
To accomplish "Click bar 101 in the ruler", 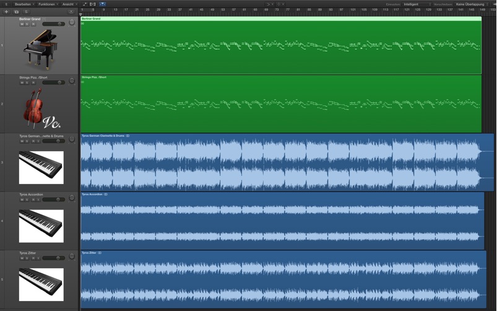I will (352, 10).
